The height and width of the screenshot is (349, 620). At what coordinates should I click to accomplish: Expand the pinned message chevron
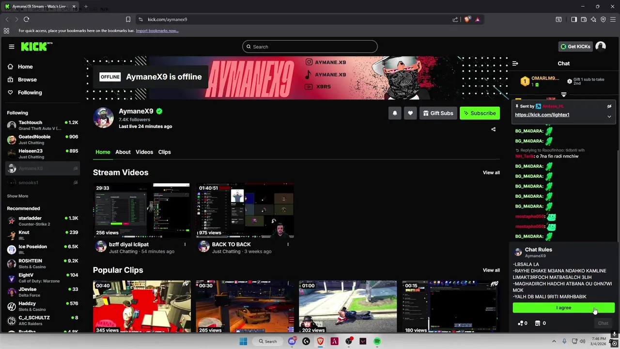click(x=609, y=116)
